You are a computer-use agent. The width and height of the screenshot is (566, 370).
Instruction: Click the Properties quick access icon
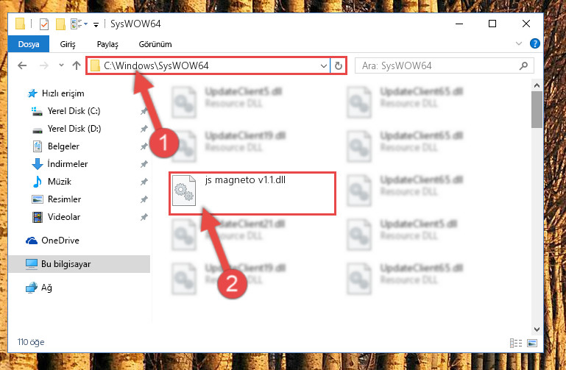[44, 24]
